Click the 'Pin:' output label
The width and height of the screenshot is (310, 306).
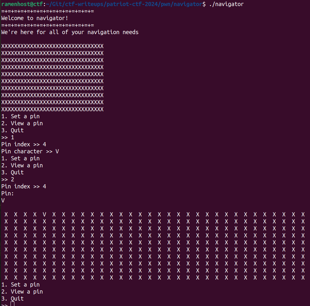click(x=8, y=193)
